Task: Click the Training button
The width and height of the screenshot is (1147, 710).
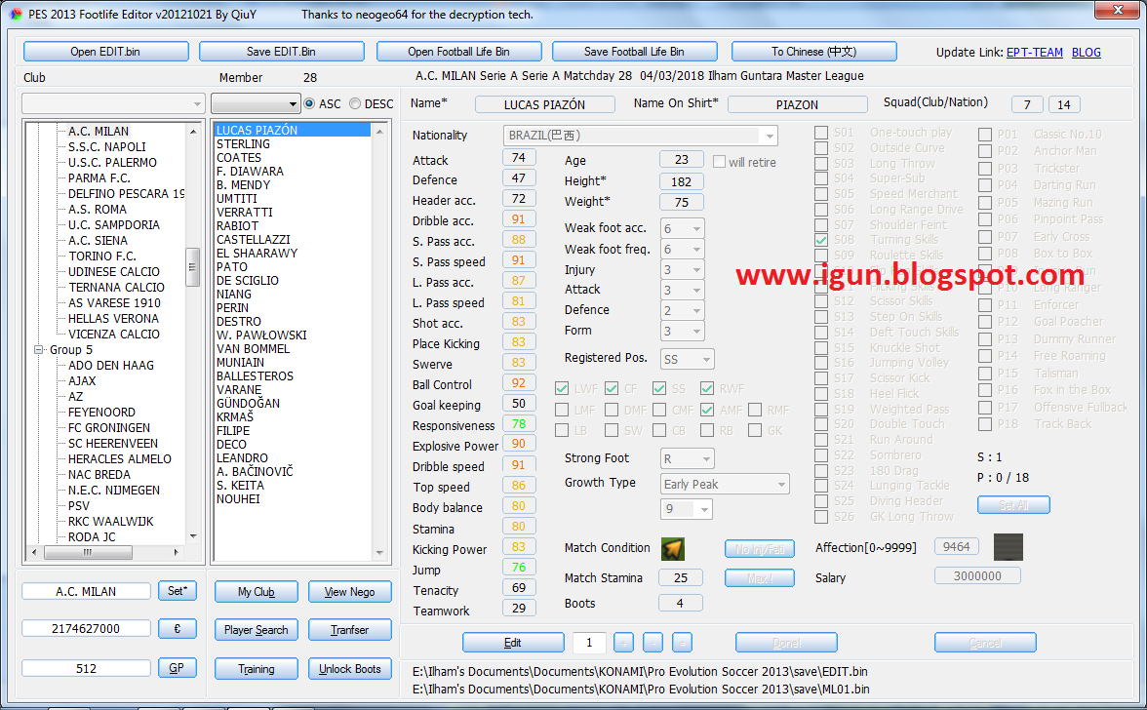Action: (x=256, y=668)
